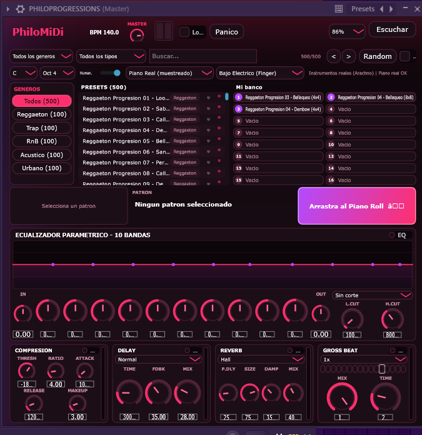
Task: Open the Reverb type dropdown showing Hall
Action: coord(261,359)
